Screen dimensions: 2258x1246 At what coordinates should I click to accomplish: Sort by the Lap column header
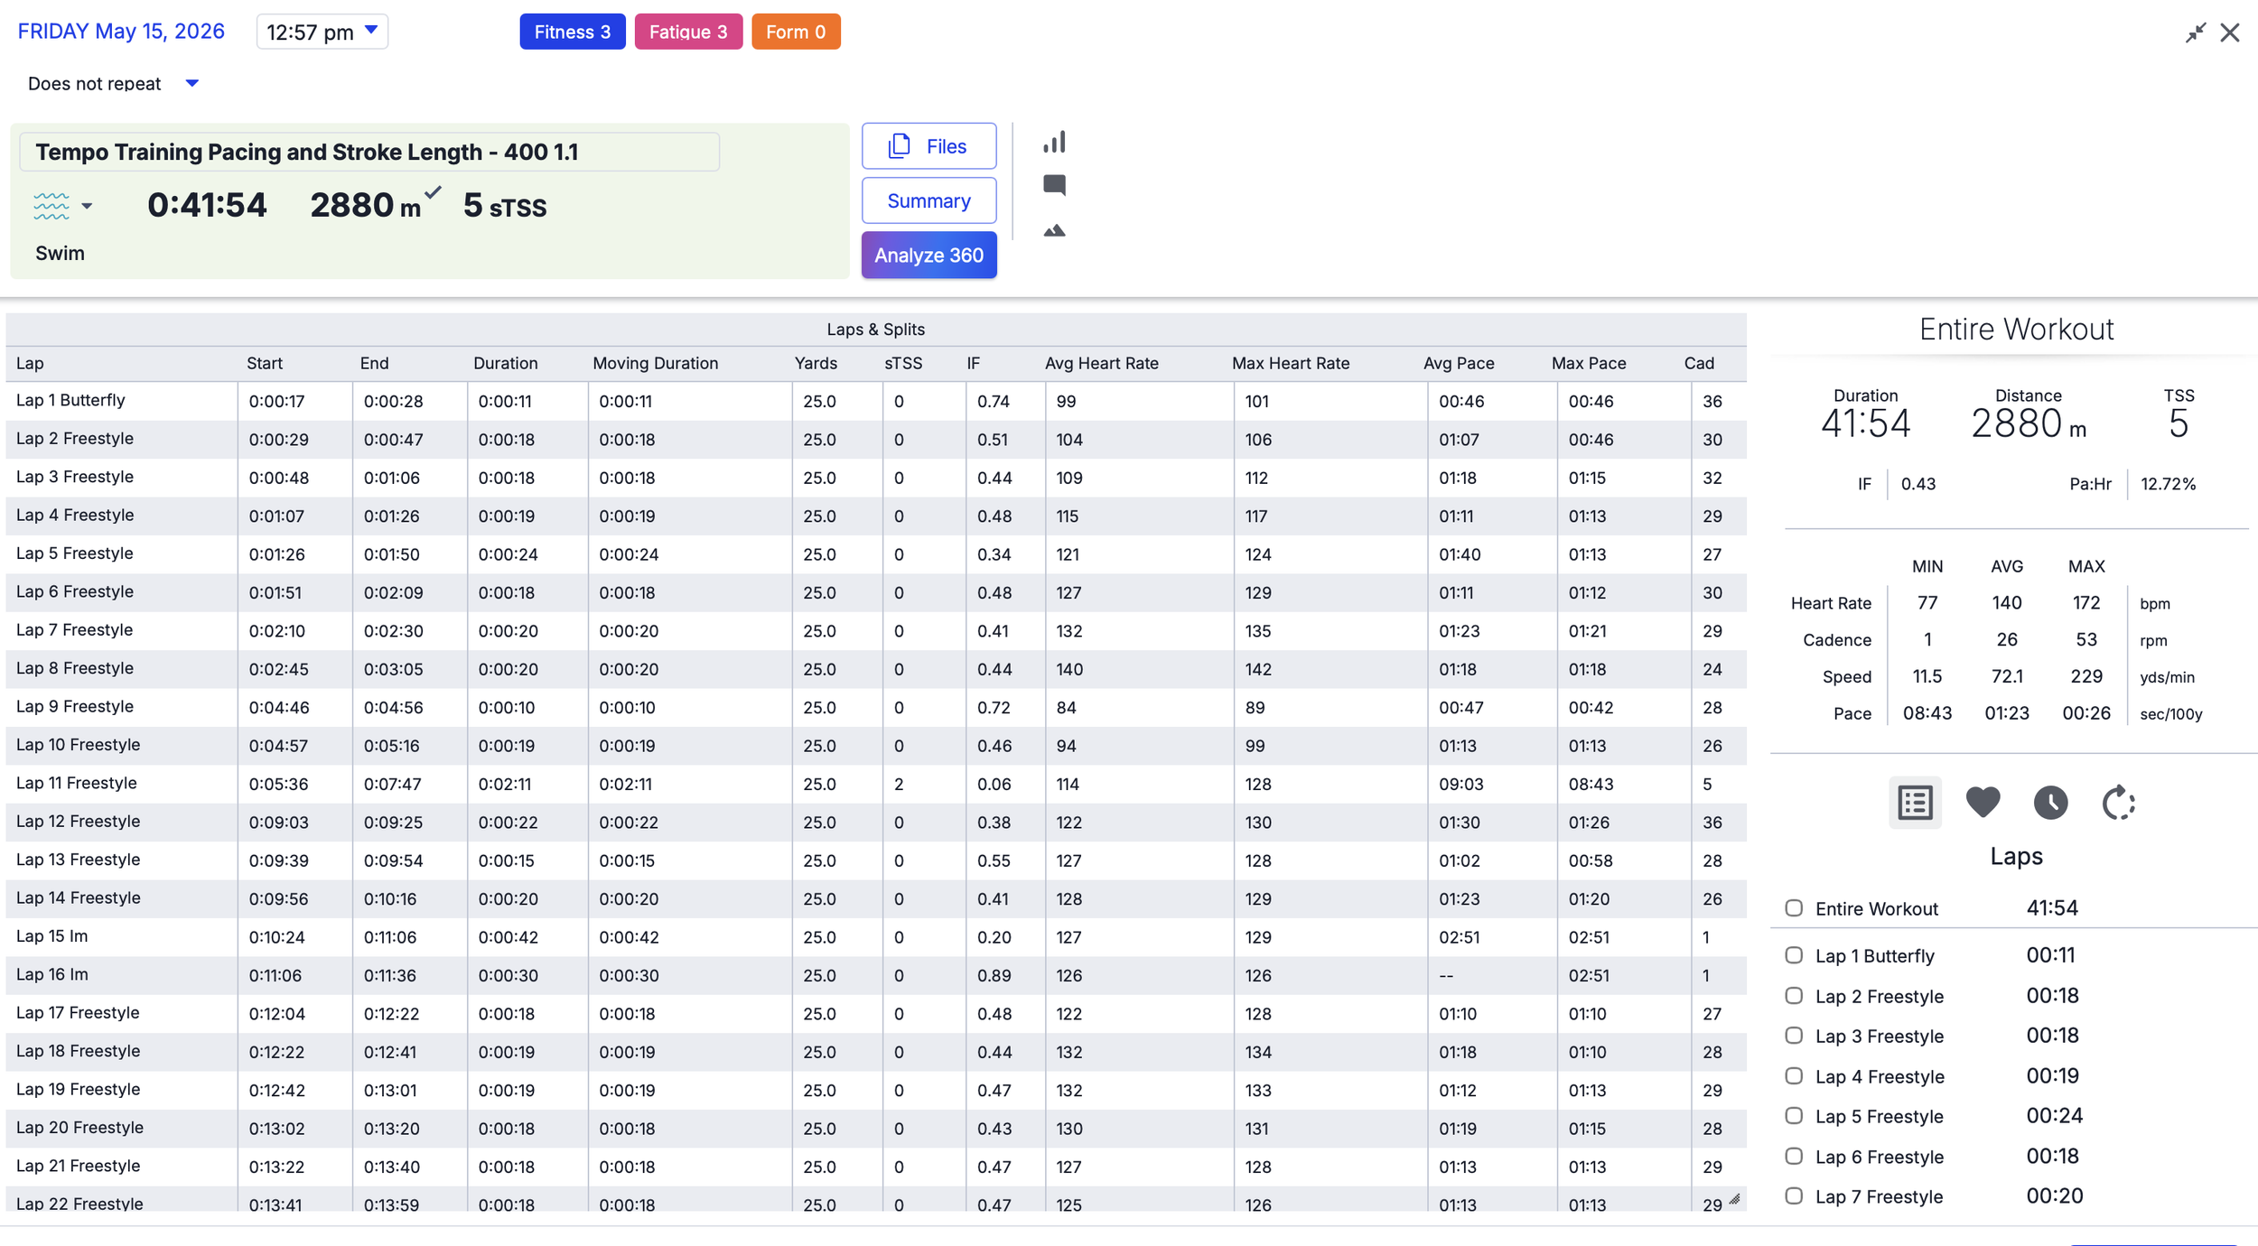pos(30,363)
